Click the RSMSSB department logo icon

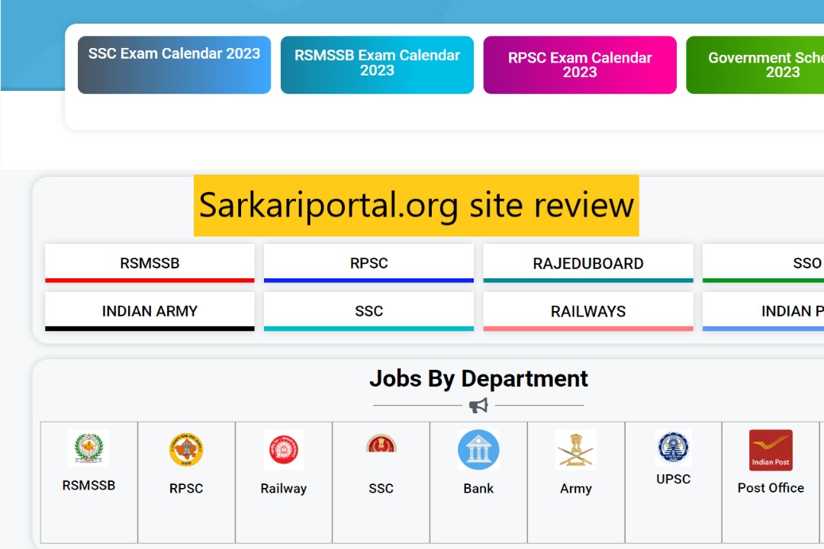pyautogui.click(x=89, y=450)
